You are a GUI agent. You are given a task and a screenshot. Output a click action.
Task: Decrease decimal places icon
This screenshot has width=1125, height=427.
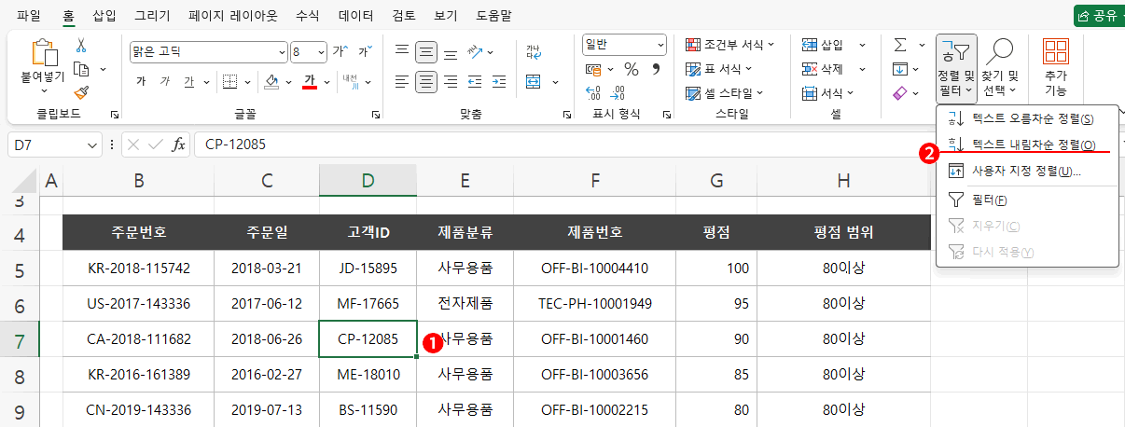click(x=619, y=92)
